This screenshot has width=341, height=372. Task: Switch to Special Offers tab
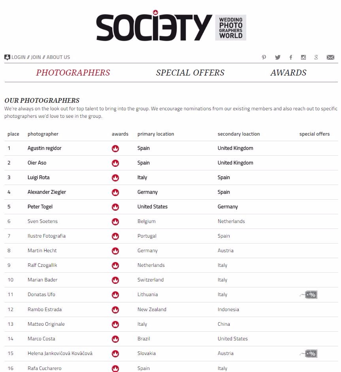pyautogui.click(x=190, y=73)
